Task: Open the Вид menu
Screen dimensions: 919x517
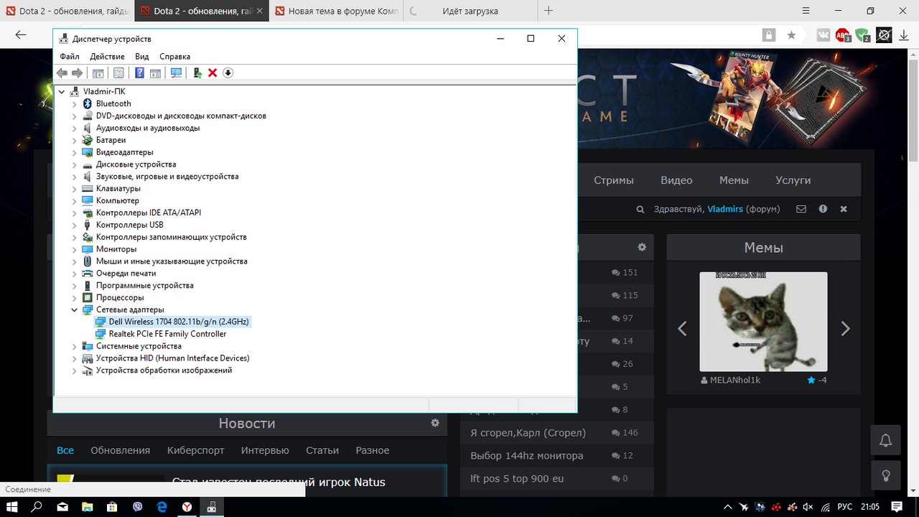Action: point(142,57)
